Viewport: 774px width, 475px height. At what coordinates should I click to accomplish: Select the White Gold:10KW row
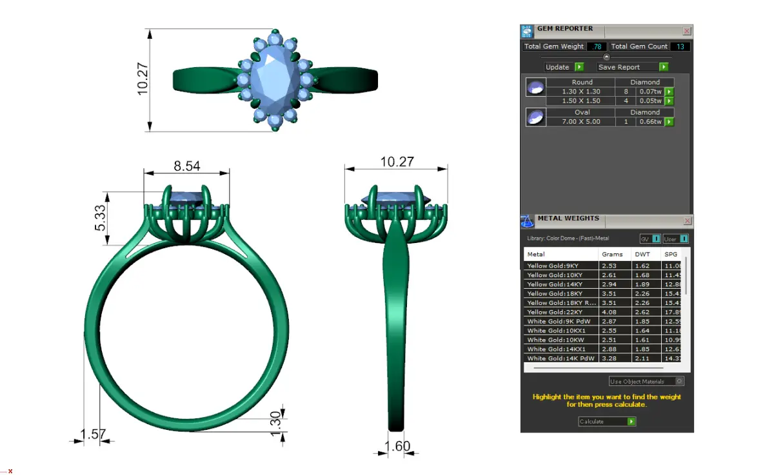[603, 340]
